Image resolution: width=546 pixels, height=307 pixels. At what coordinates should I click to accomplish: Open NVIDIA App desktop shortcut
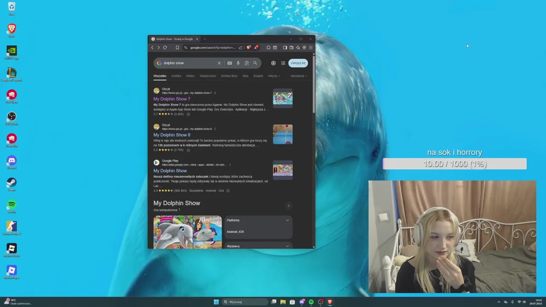[12, 52]
